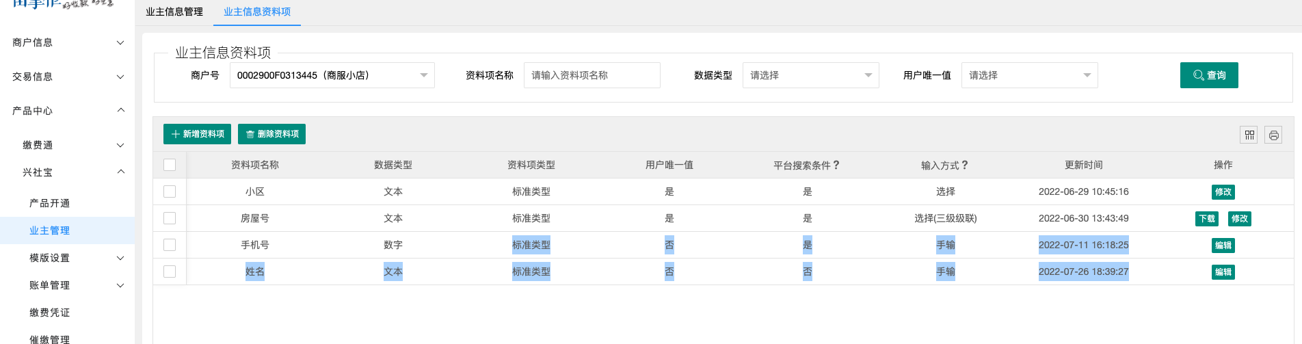Click the 输入方式 question mark help
Image resolution: width=1302 pixels, height=344 pixels.
[965, 165]
